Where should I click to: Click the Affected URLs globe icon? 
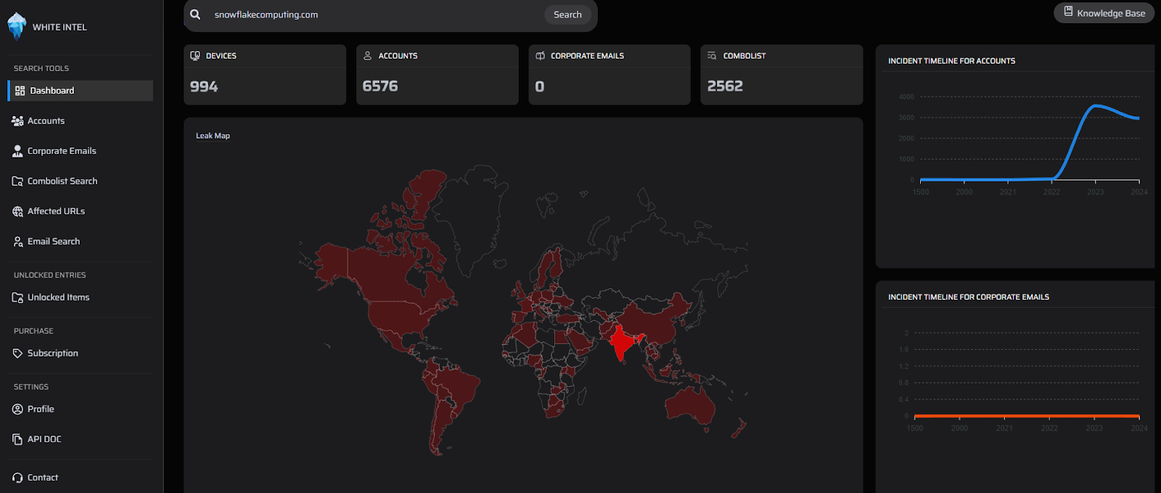(17, 211)
